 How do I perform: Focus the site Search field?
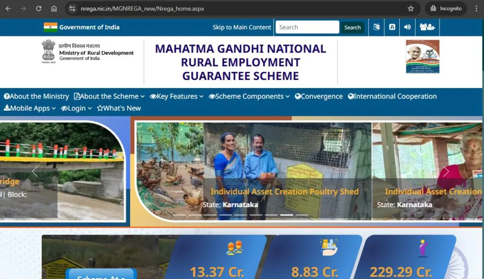pos(307,27)
